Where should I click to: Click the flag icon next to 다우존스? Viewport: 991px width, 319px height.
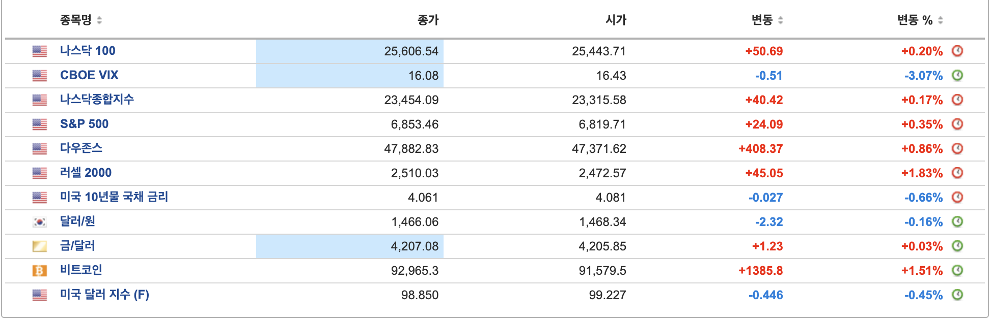click(40, 149)
